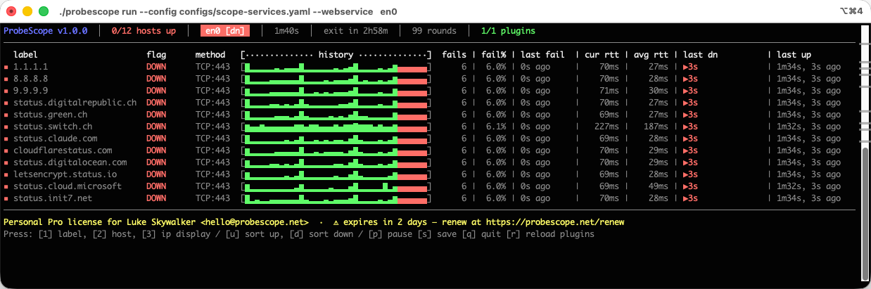Click the [q] quit hint
Image resolution: width=871 pixels, height=289 pixels.
pyautogui.click(x=481, y=233)
